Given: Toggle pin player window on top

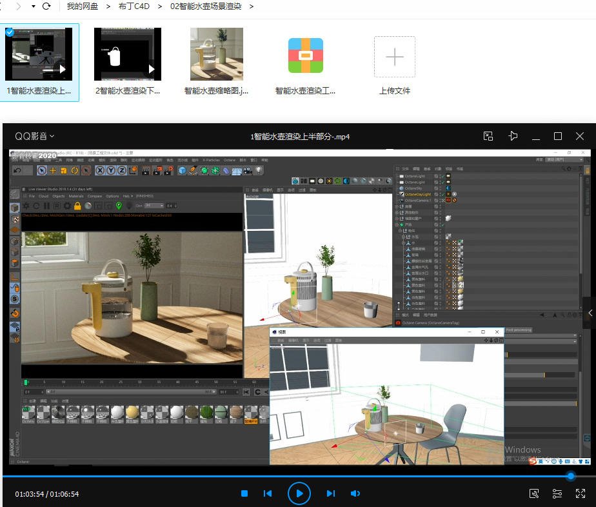Looking at the screenshot, I should tap(513, 136).
